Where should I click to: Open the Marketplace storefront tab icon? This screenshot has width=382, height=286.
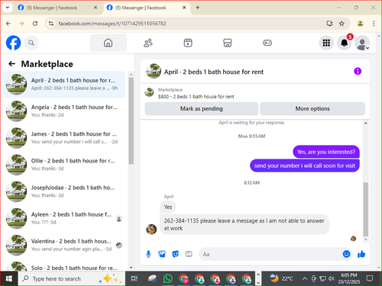(228, 43)
